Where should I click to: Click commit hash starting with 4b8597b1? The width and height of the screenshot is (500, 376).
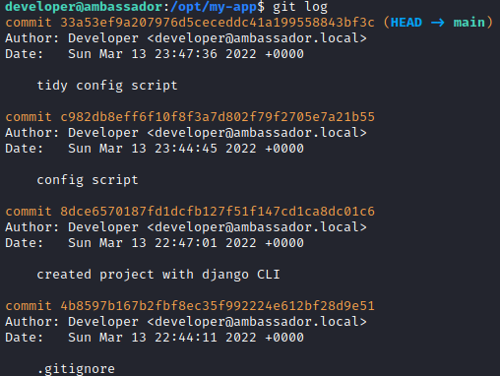218,306
